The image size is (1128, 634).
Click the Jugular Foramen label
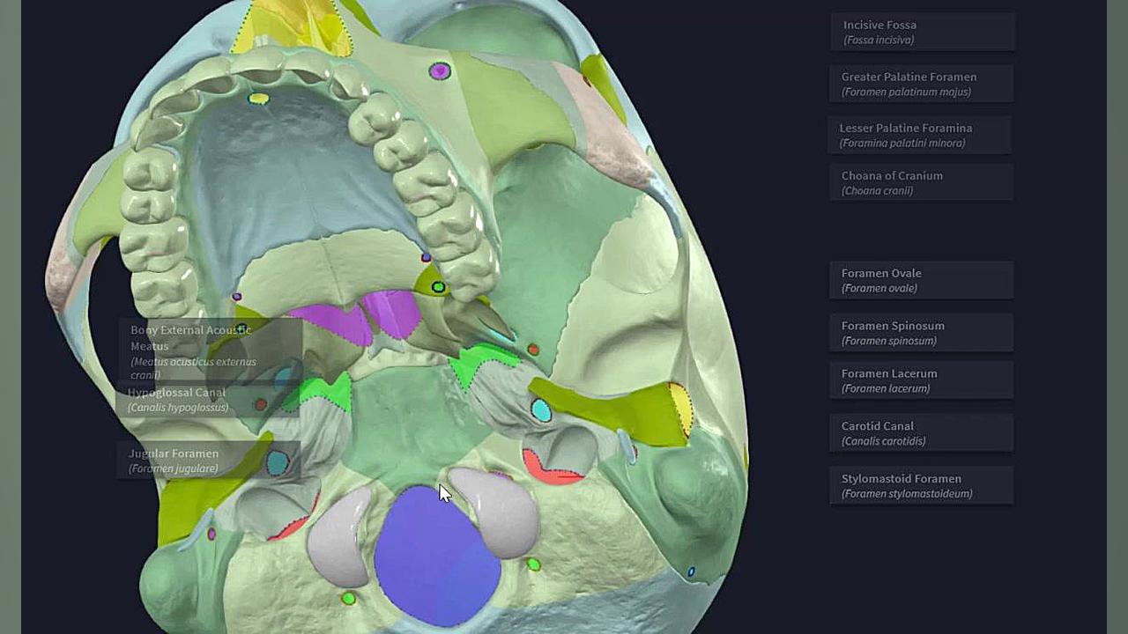click(208, 461)
